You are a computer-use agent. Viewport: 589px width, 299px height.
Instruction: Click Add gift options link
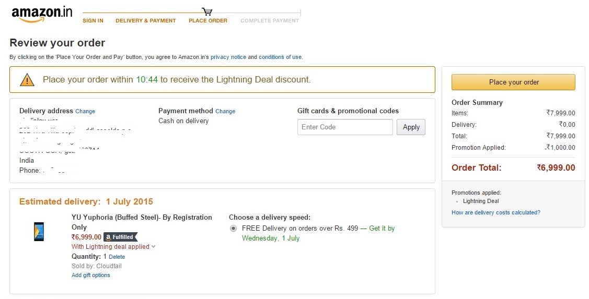click(x=91, y=275)
